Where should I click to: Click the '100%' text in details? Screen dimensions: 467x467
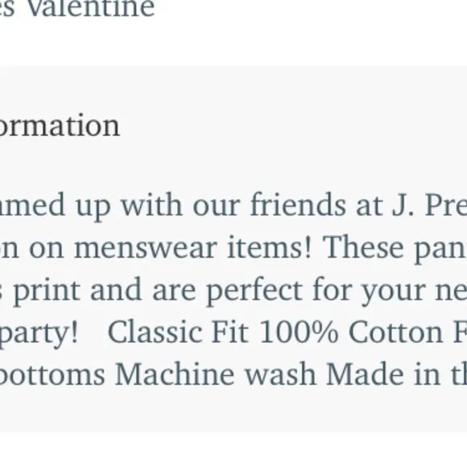pyautogui.click(x=299, y=332)
